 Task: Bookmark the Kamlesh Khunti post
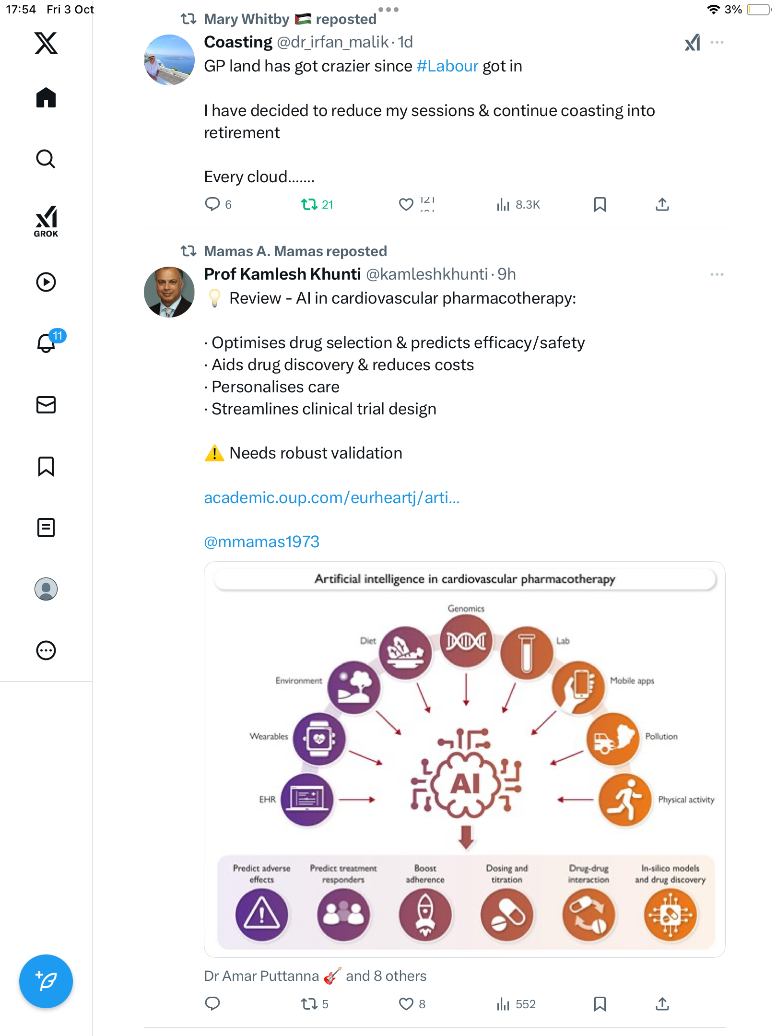(x=600, y=1004)
